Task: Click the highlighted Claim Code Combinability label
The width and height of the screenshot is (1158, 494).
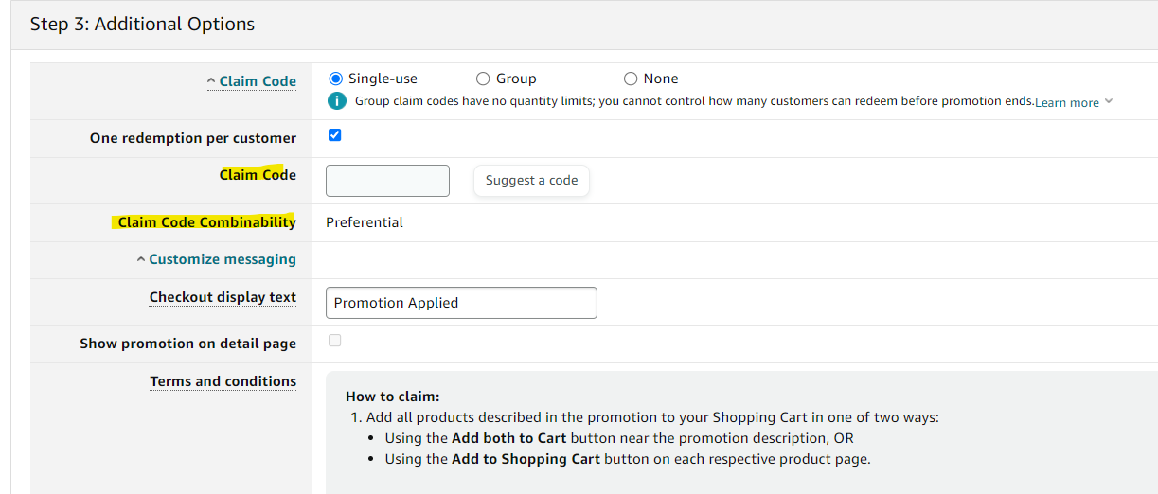Action: 206,222
